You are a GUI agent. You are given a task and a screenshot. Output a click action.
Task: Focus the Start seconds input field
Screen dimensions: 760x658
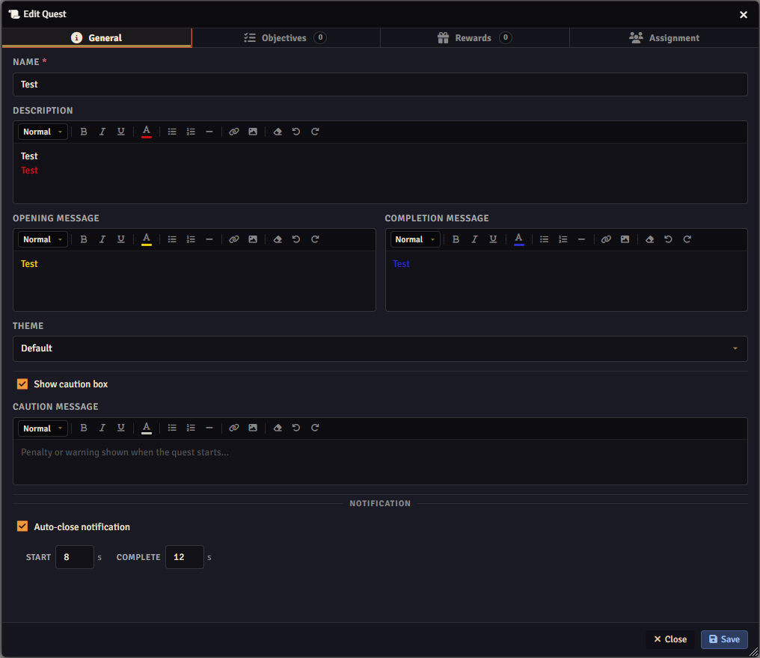74,557
